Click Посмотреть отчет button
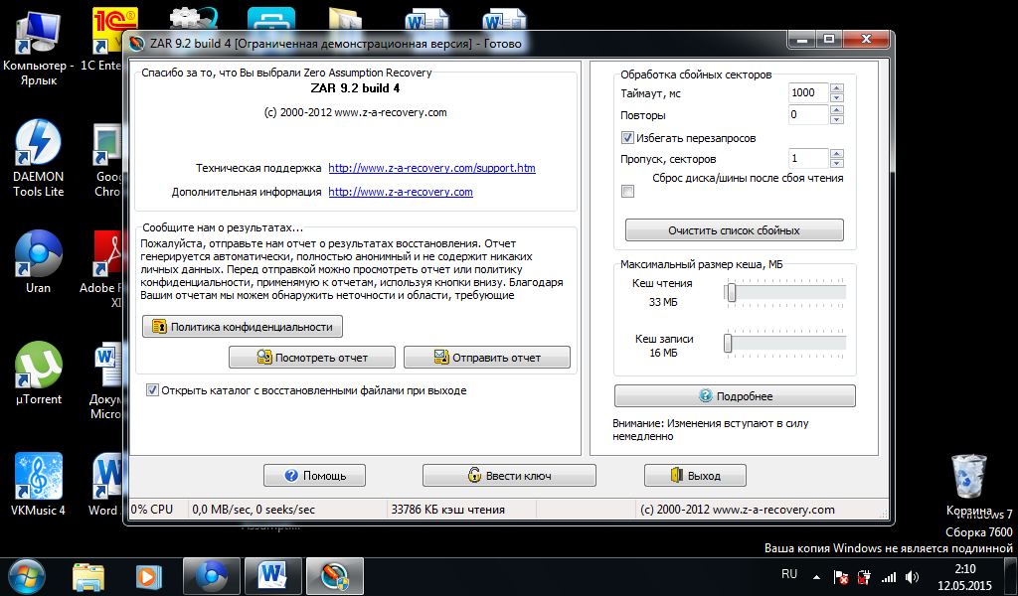The image size is (1018, 596). pyautogui.click(x=311, y=358)
